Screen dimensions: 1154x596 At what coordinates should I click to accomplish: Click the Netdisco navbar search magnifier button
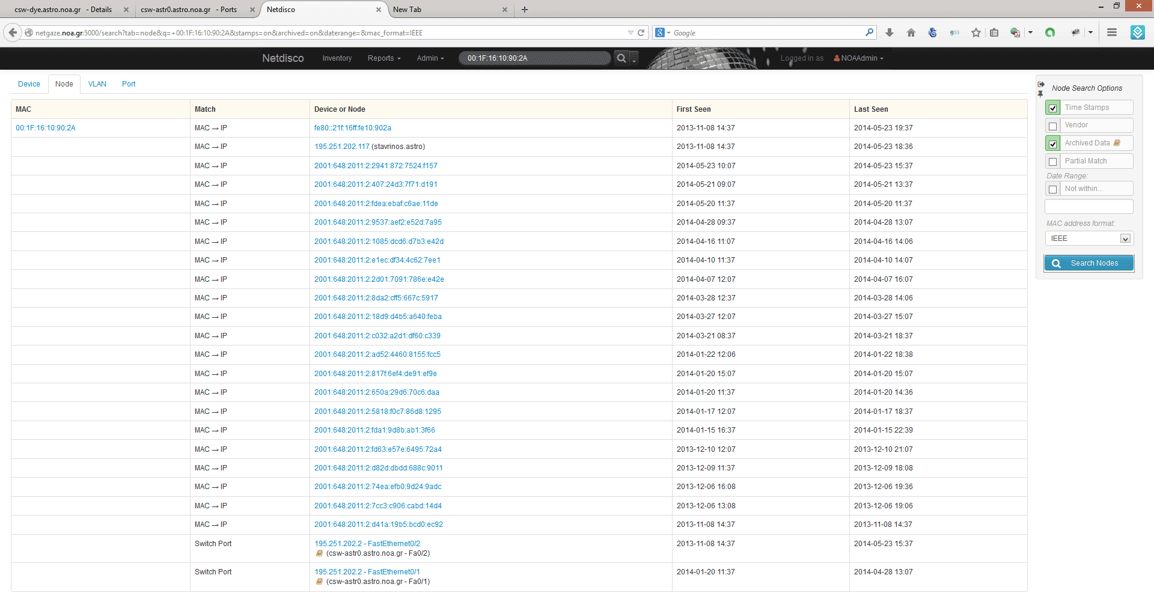tap(621, 58)
